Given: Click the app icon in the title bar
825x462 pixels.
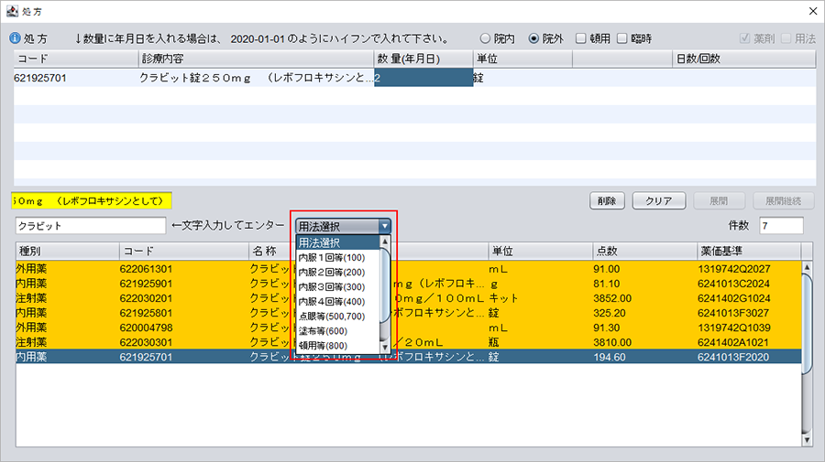Looking at the screenshot, I should [12, 11].
